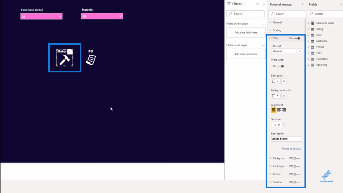Image resolution: width=343 pixels, height=193 pixels.
Task: Click the Filters funnel icon
Action: 229,4
